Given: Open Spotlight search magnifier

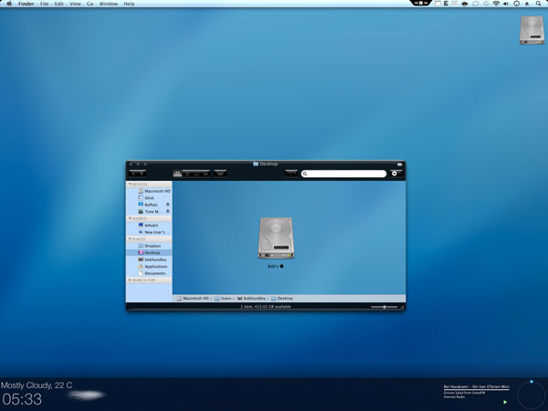Looking at the screenshot, I should click(539, 4).
